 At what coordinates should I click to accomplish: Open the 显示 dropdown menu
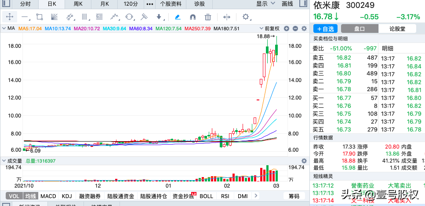[x=265, y=4]
